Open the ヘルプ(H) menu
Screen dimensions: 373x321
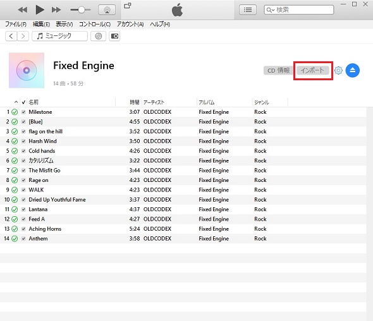coord(159,24)
